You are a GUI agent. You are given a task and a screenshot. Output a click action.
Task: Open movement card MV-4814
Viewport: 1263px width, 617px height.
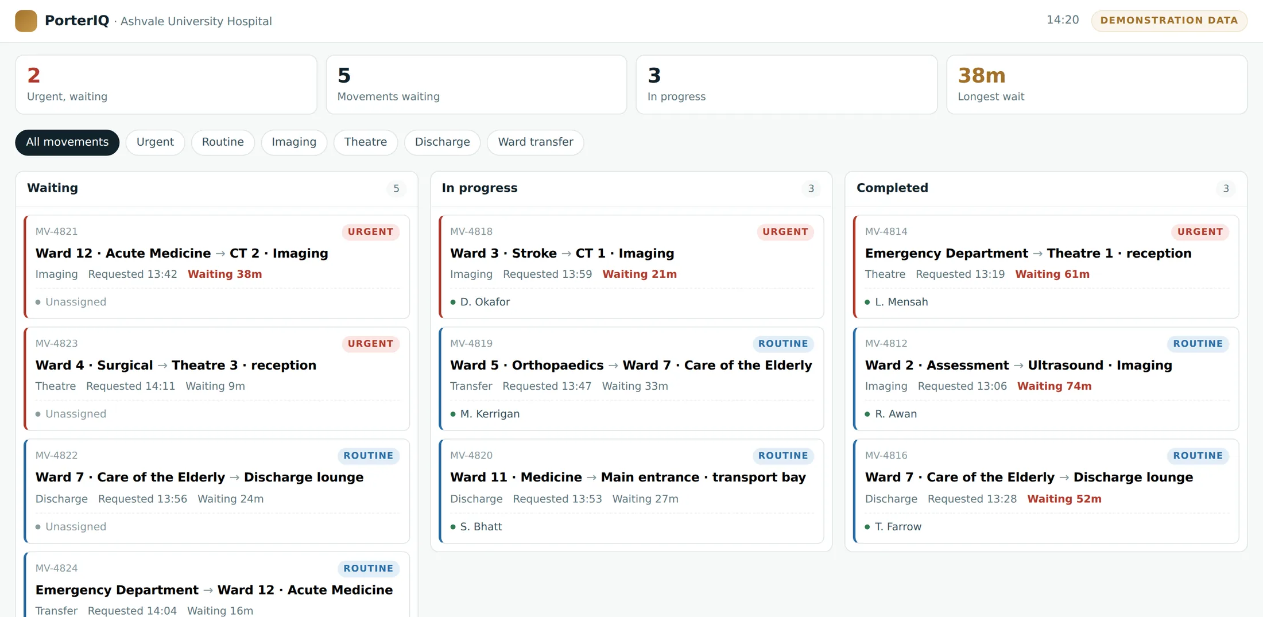pyautogui.click(x=1046, y=267)
